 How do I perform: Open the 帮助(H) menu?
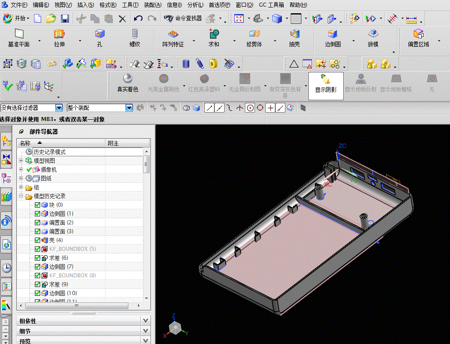298,5
